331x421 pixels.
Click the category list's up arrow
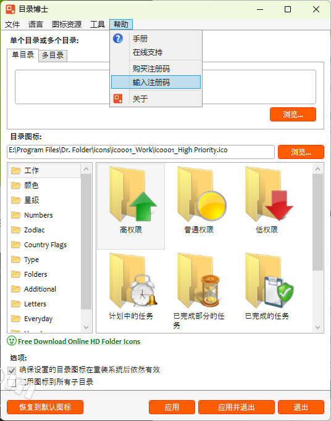click(86, 169)
